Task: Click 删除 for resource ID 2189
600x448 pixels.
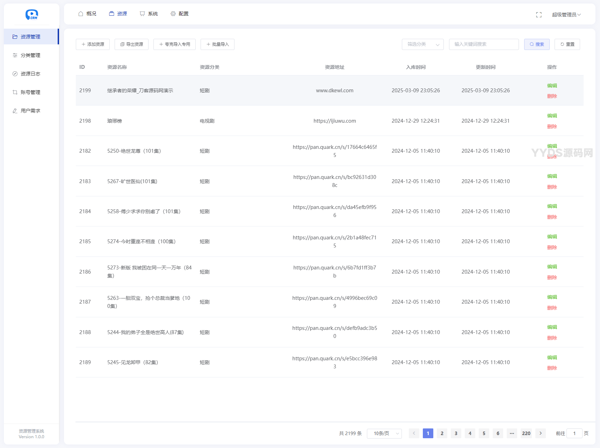Action: click(552, 368)
